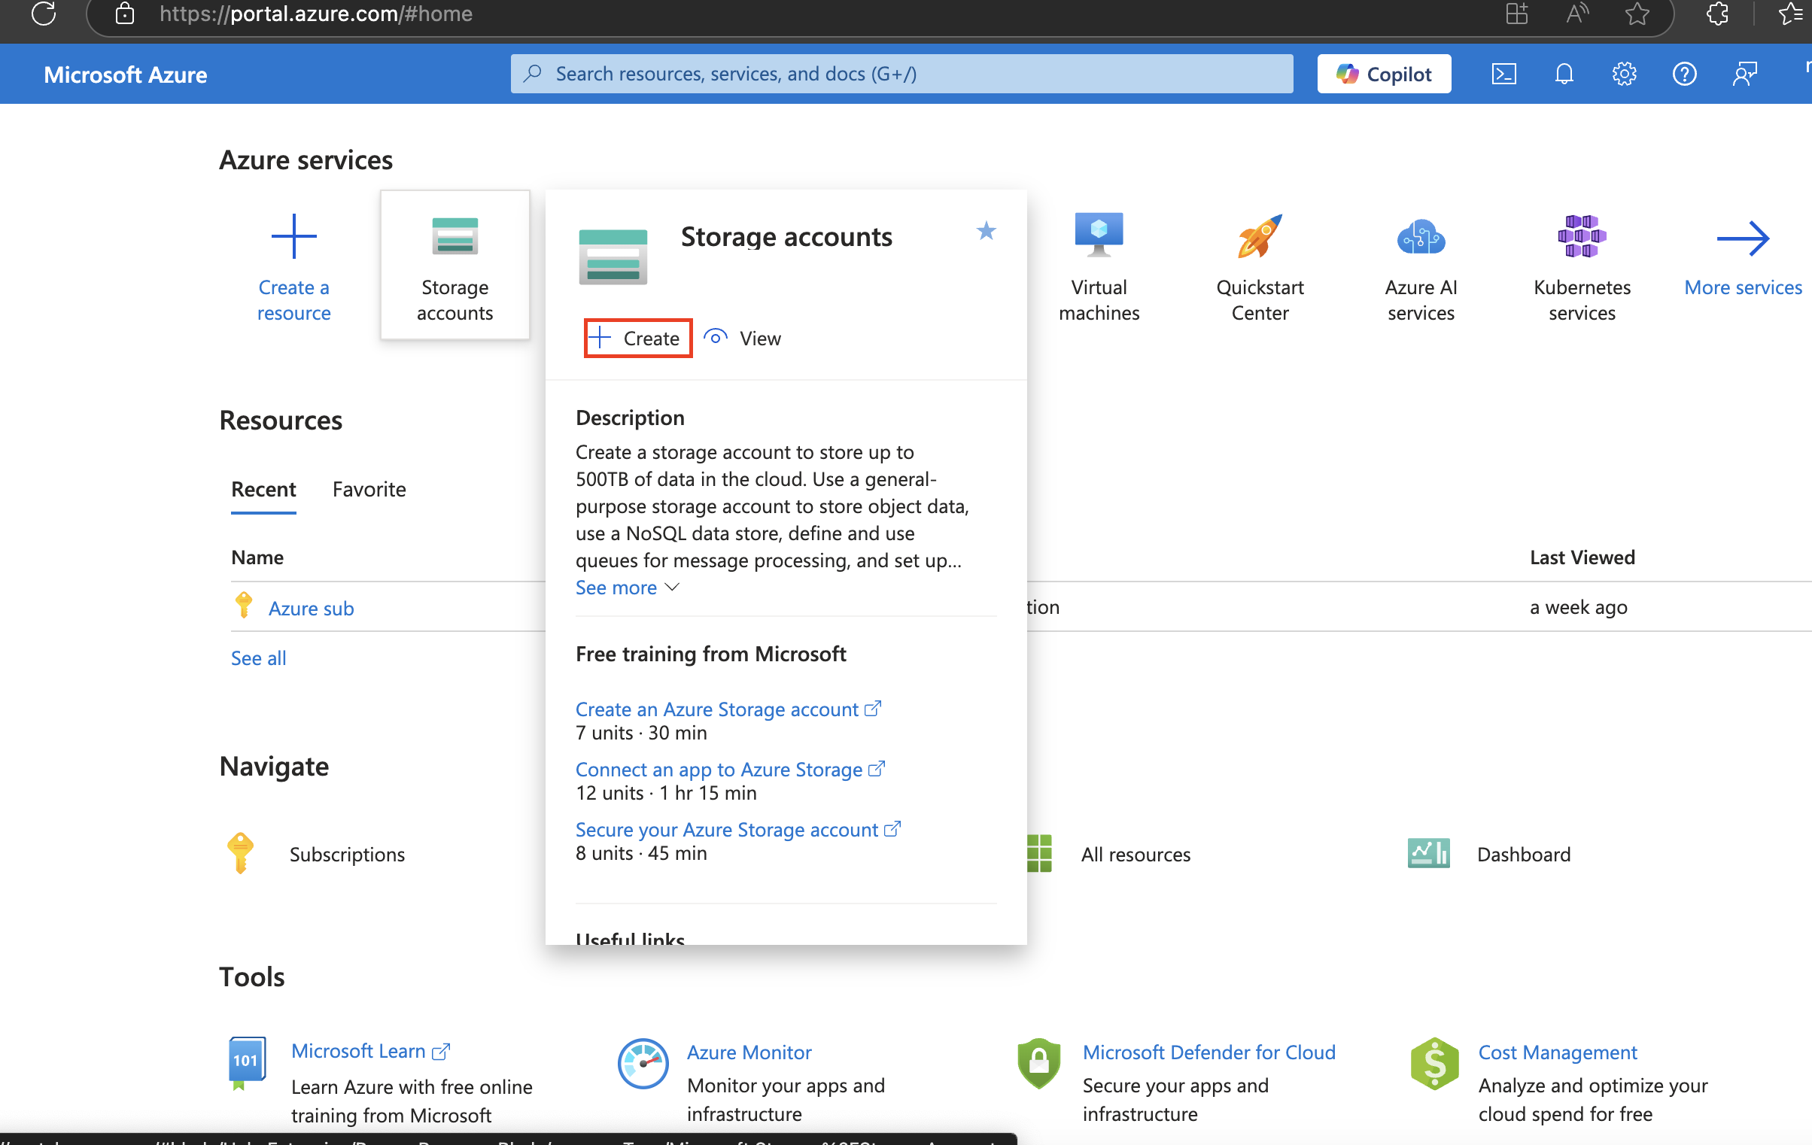
Task: Open browser split screen icon
Action: [1517, 14]
